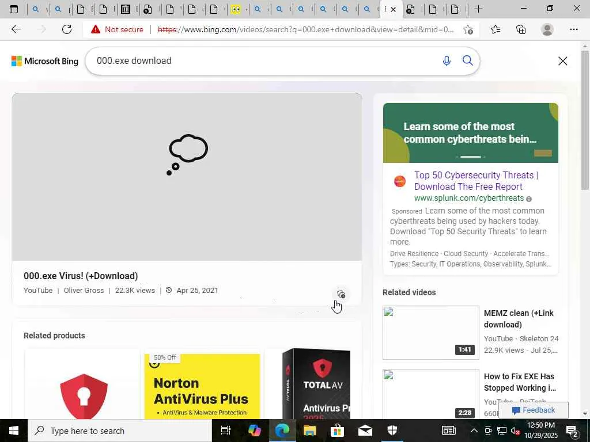The image size is (590, 442).
Task: Open the tab actions menu icon
Action: [x=14, y=9]
